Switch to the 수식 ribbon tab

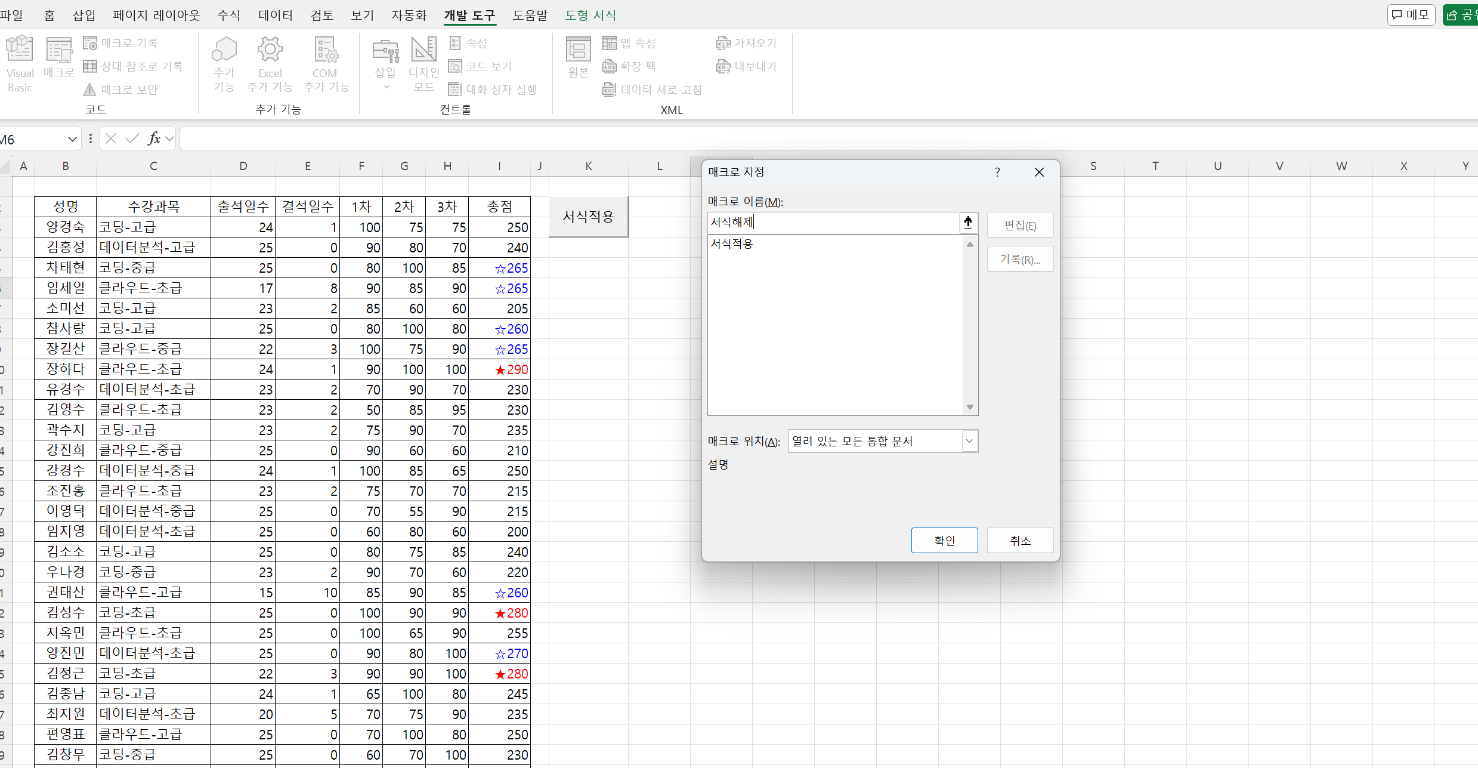228,15
